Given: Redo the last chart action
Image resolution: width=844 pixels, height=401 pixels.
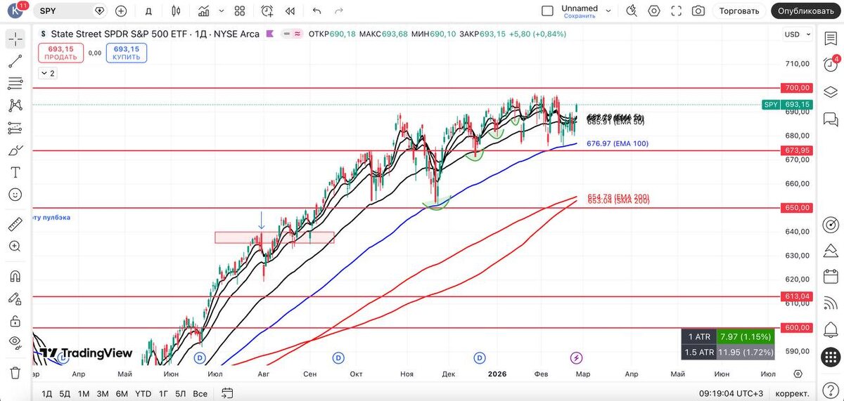Looking at the screenshot, I should pyautogui.click(x=339, y=11).
